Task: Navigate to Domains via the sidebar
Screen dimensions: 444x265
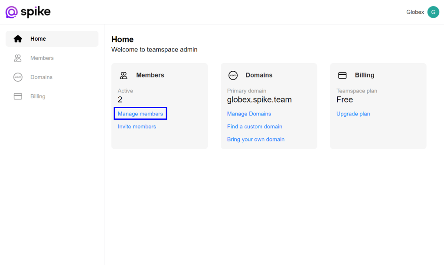Action: (x=41, y=77)
